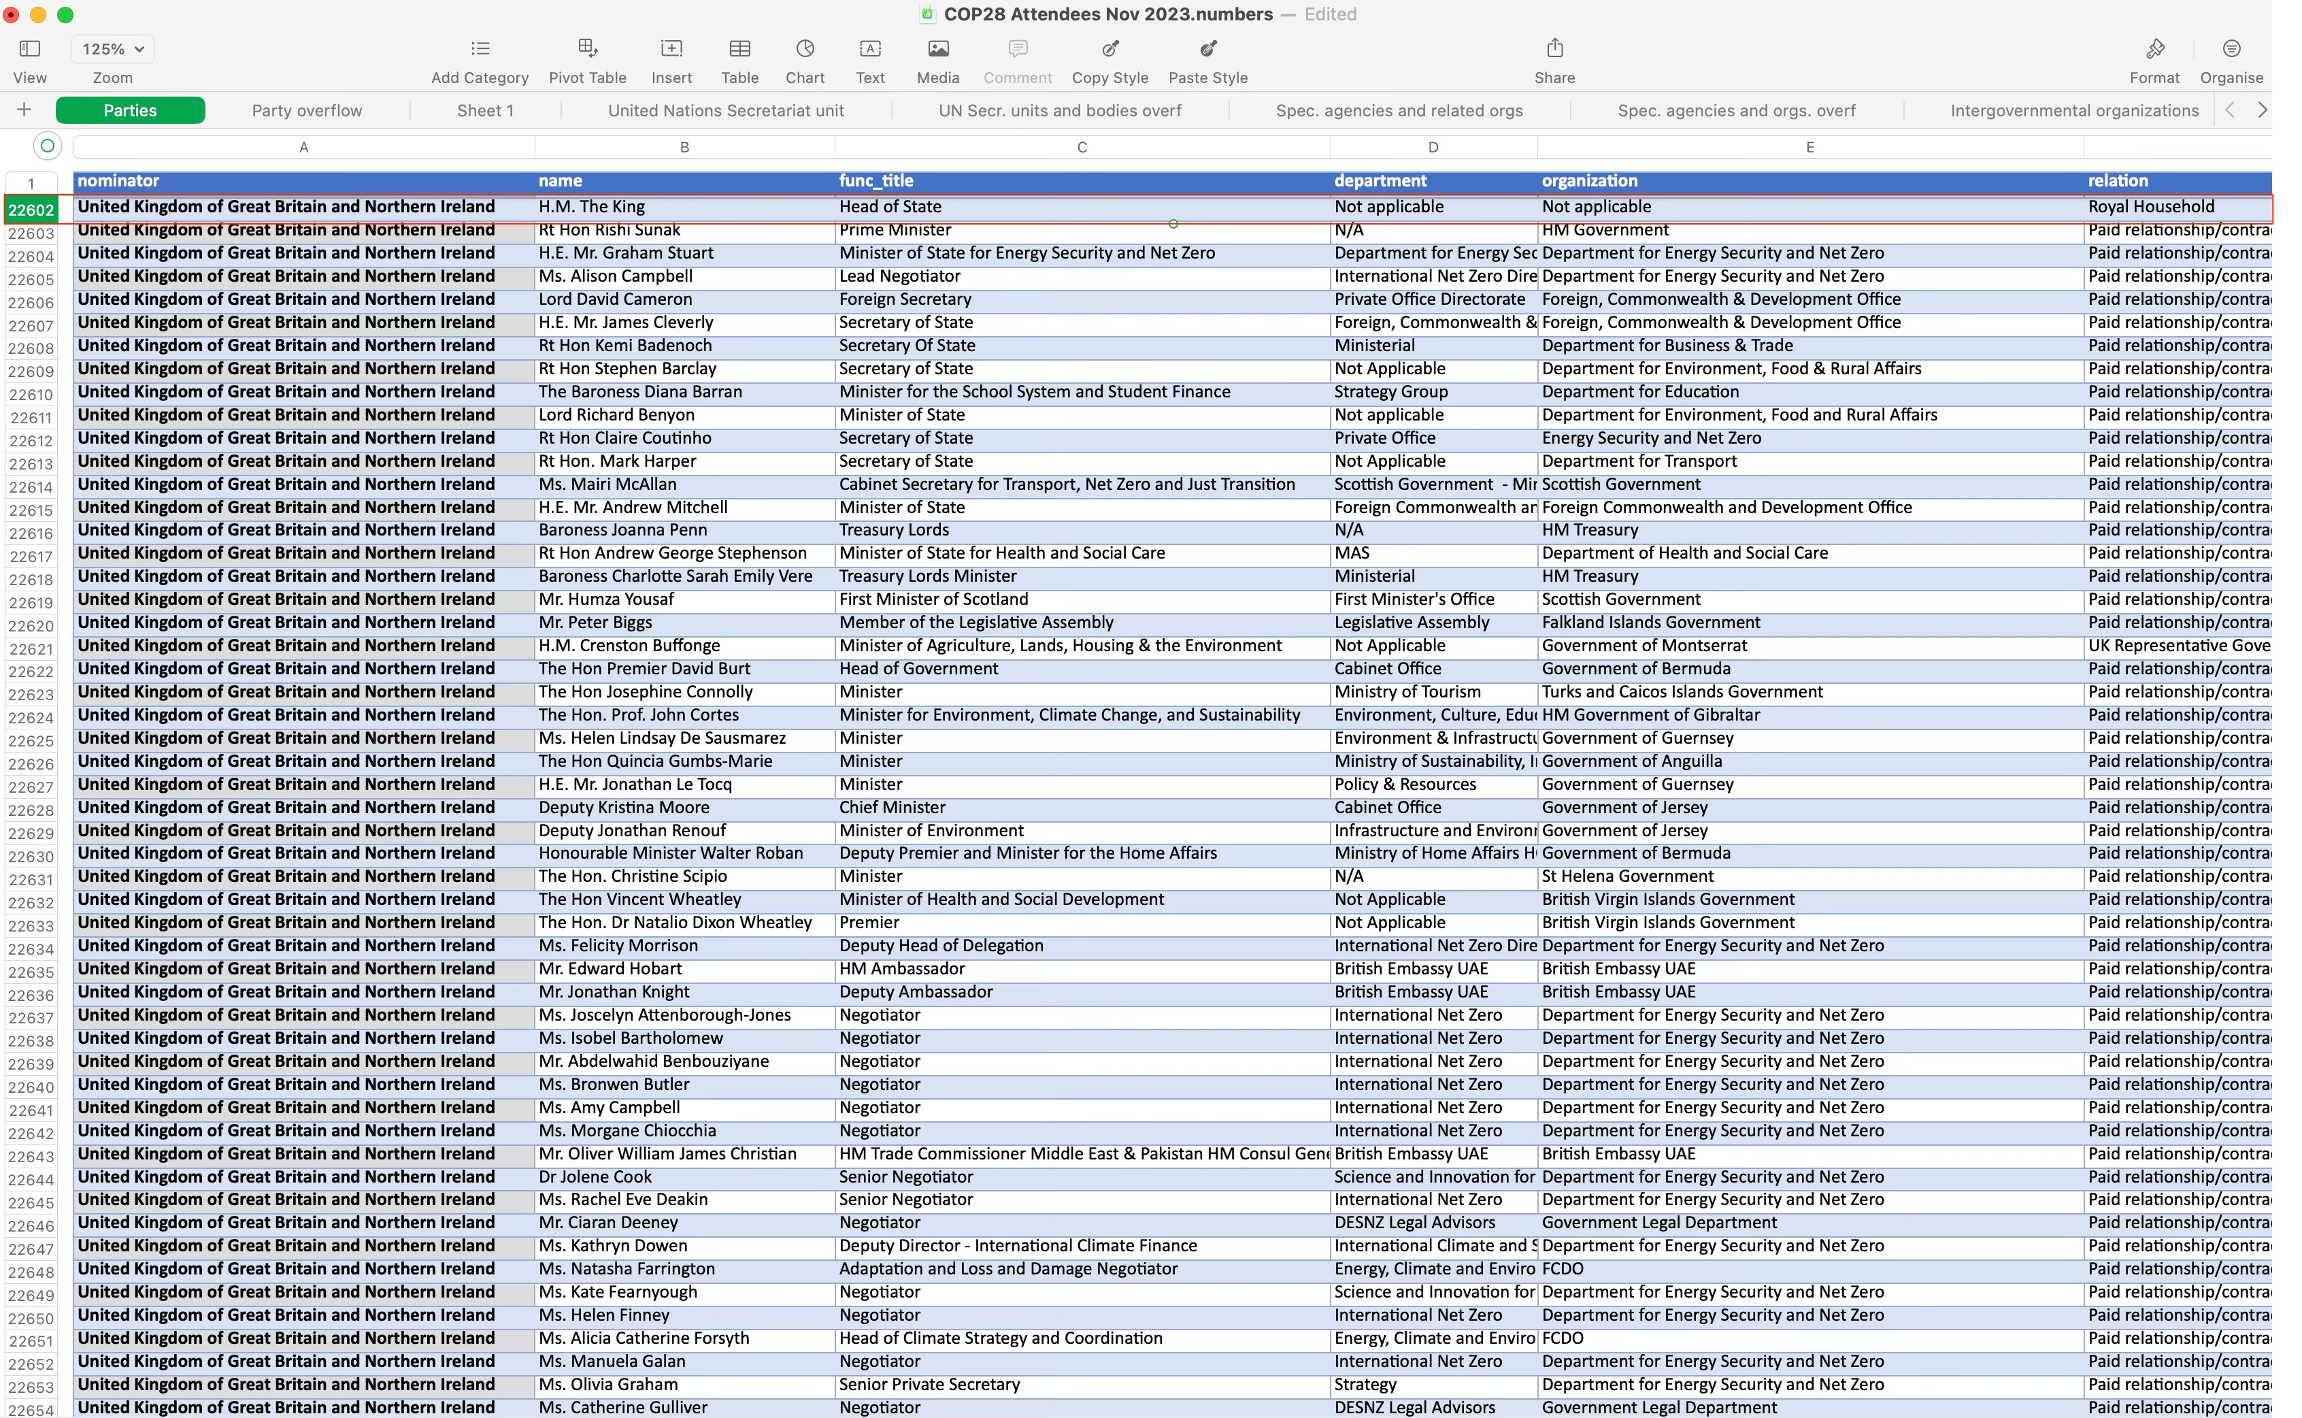Click the Copy Style tool
The height and width of the screenshot is (1418, 2302).
1110,49
